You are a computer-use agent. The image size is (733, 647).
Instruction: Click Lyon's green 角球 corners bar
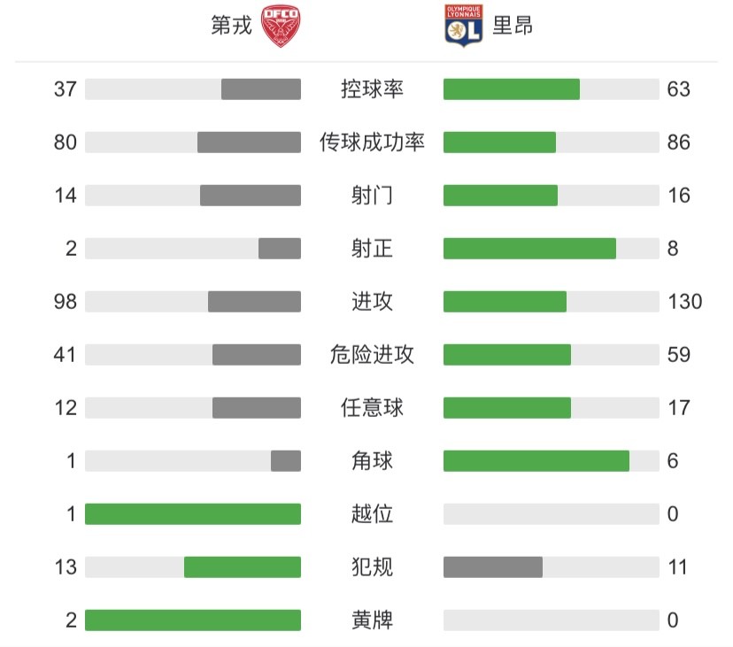[x=536, y=461]
